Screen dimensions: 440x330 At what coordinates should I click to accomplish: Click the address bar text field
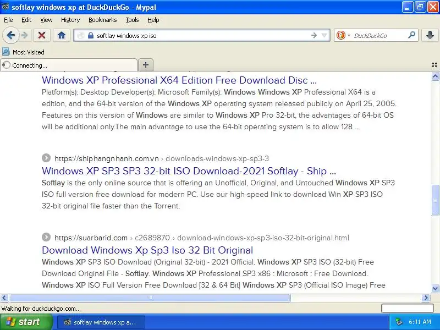click(x=202, y=36)
